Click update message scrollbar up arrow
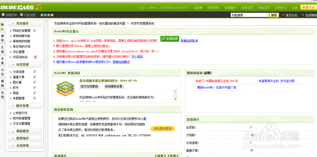 pos(176,92)
